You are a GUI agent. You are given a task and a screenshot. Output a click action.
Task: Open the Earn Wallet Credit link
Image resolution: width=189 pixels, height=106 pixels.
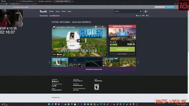pyautogui.click(x=54, y=16)
